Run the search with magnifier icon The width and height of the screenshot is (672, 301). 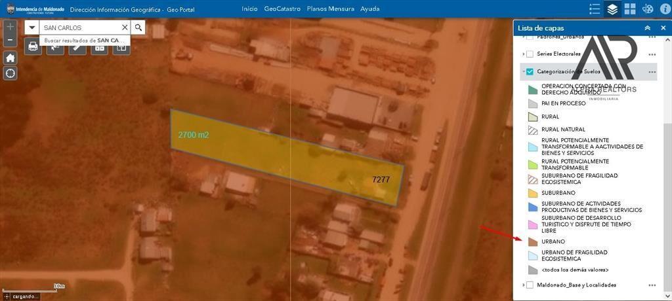tap(138, 27)
